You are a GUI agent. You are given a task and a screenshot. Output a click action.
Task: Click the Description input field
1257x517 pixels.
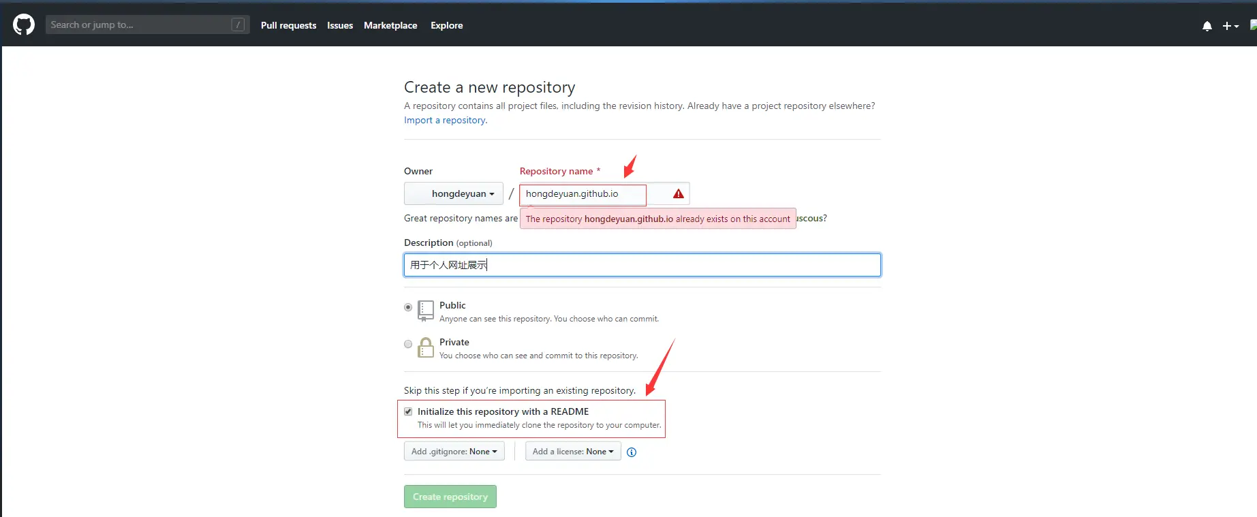pyautogui.click(x=642, y=265)
